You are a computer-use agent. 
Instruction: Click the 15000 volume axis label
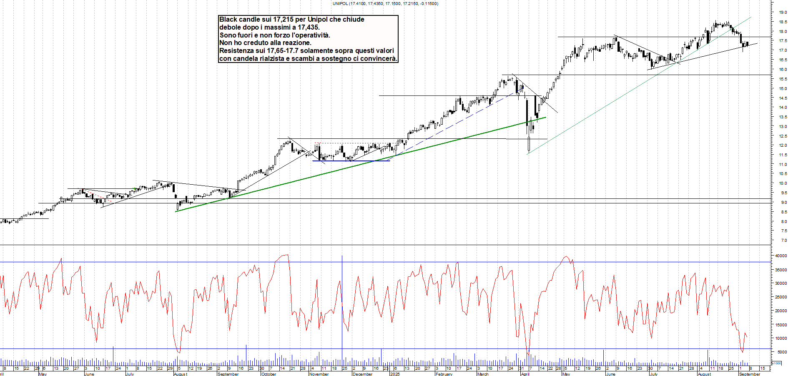(781, 325)
